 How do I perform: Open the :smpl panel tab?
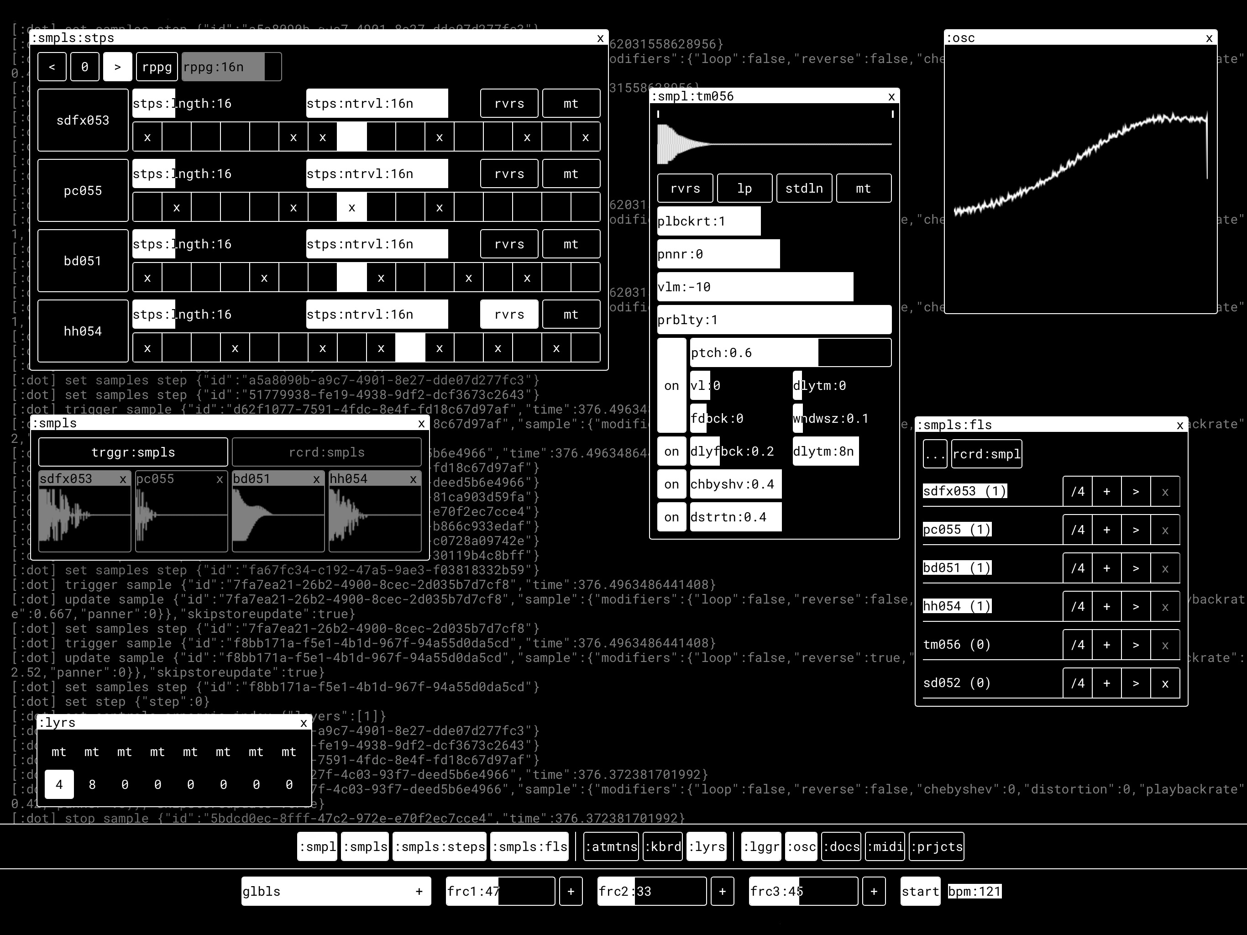[317, 846]
